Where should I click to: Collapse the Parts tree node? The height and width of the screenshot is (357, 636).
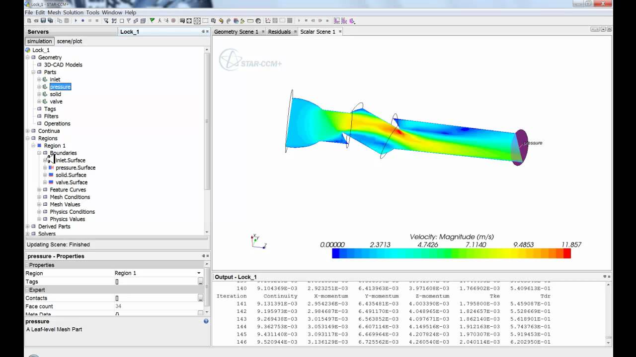tap(34, 72)
